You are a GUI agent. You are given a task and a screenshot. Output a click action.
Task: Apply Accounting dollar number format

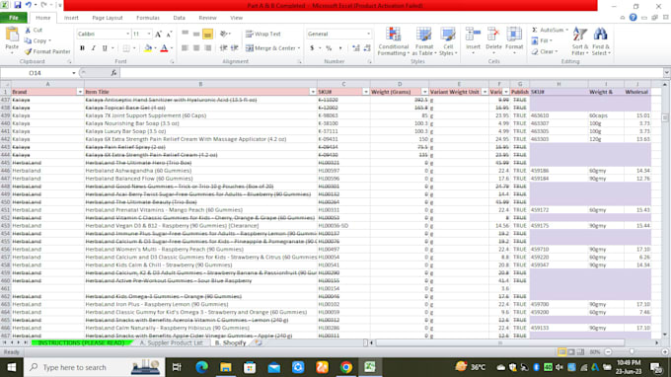click(312, 48)
